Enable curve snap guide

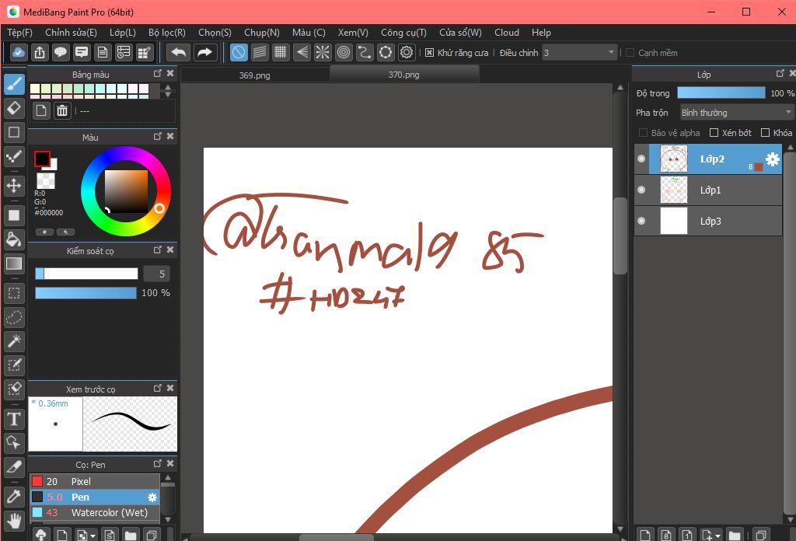(365, 52)
